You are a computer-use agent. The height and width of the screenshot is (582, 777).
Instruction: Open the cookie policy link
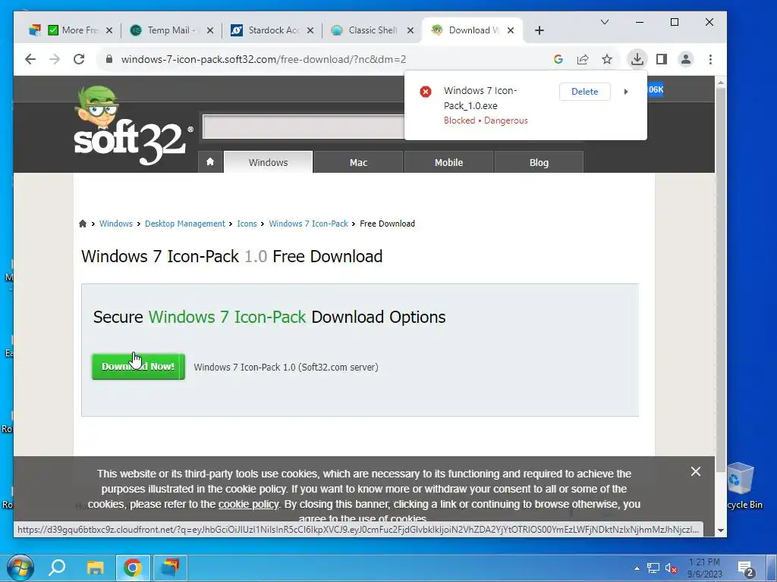click(x=249, y=504)
